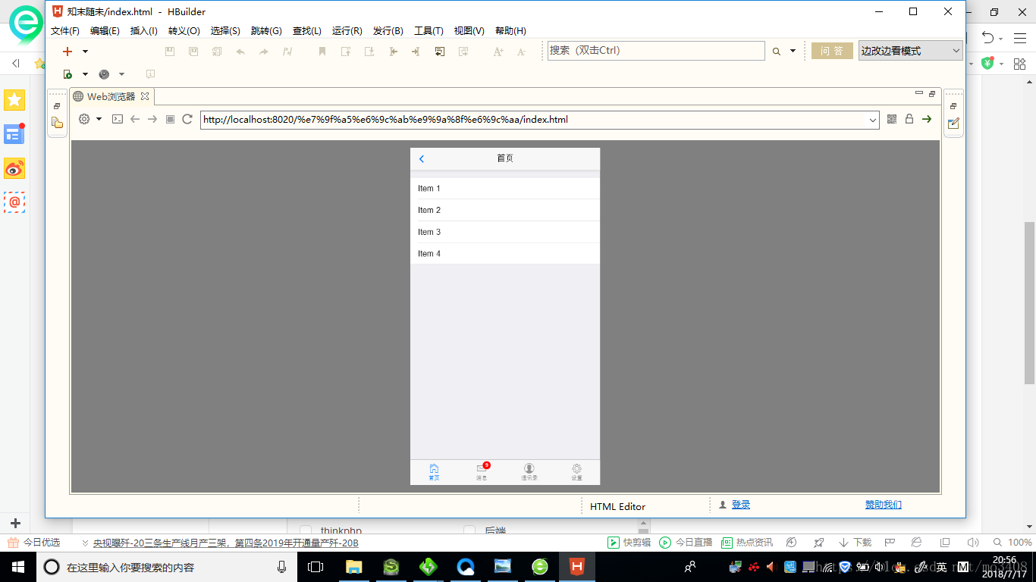Open the 运行(R) menu
Image resolution: width=1036 pixels, height=582 pixels.
[347, 31]
